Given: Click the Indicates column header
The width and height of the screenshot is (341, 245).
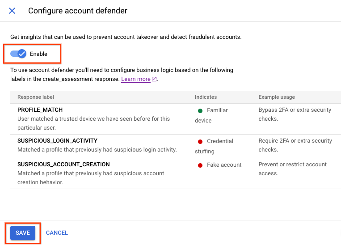Looking at the screenshot, I should click(206, 97).
